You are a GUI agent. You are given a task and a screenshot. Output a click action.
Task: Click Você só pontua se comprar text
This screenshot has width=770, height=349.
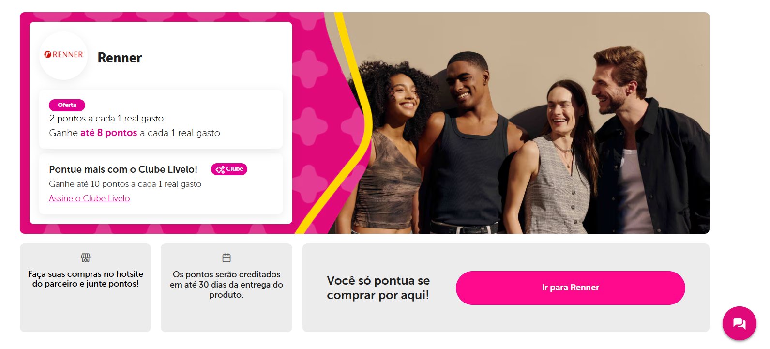tap(378, 288)
